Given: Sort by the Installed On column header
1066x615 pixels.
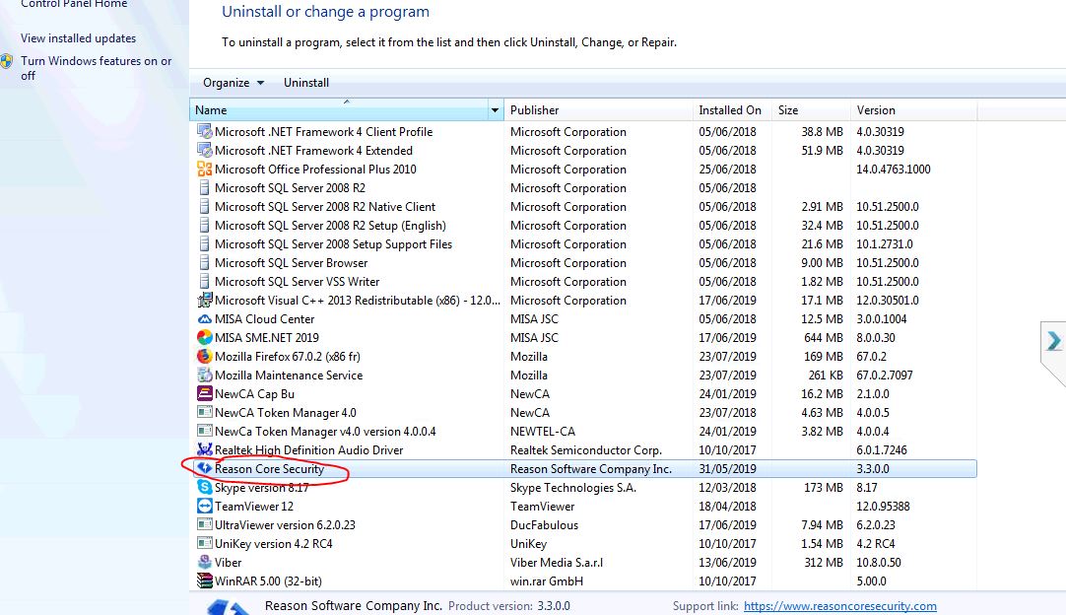Looking at the screenshot, I should coord(732,109).
